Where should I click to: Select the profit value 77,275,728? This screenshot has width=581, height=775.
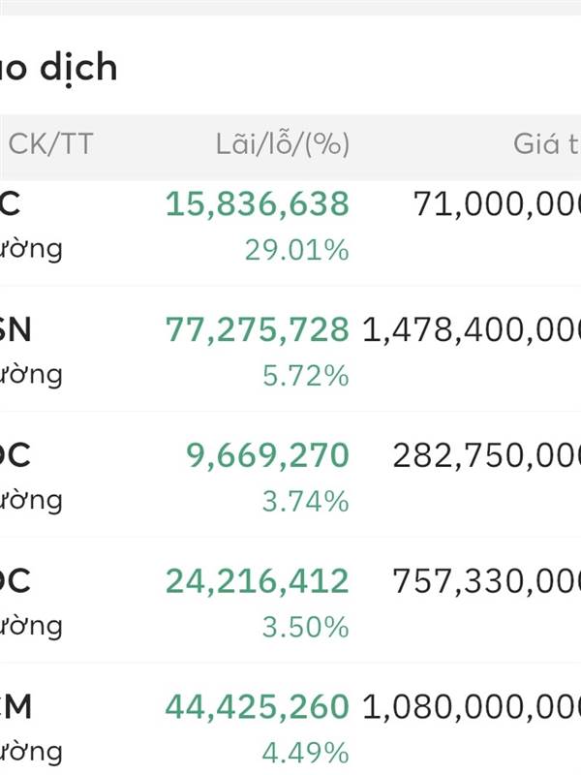tap(257, 330)
